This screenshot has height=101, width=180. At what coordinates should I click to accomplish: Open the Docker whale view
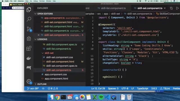[x=29, y=58]
